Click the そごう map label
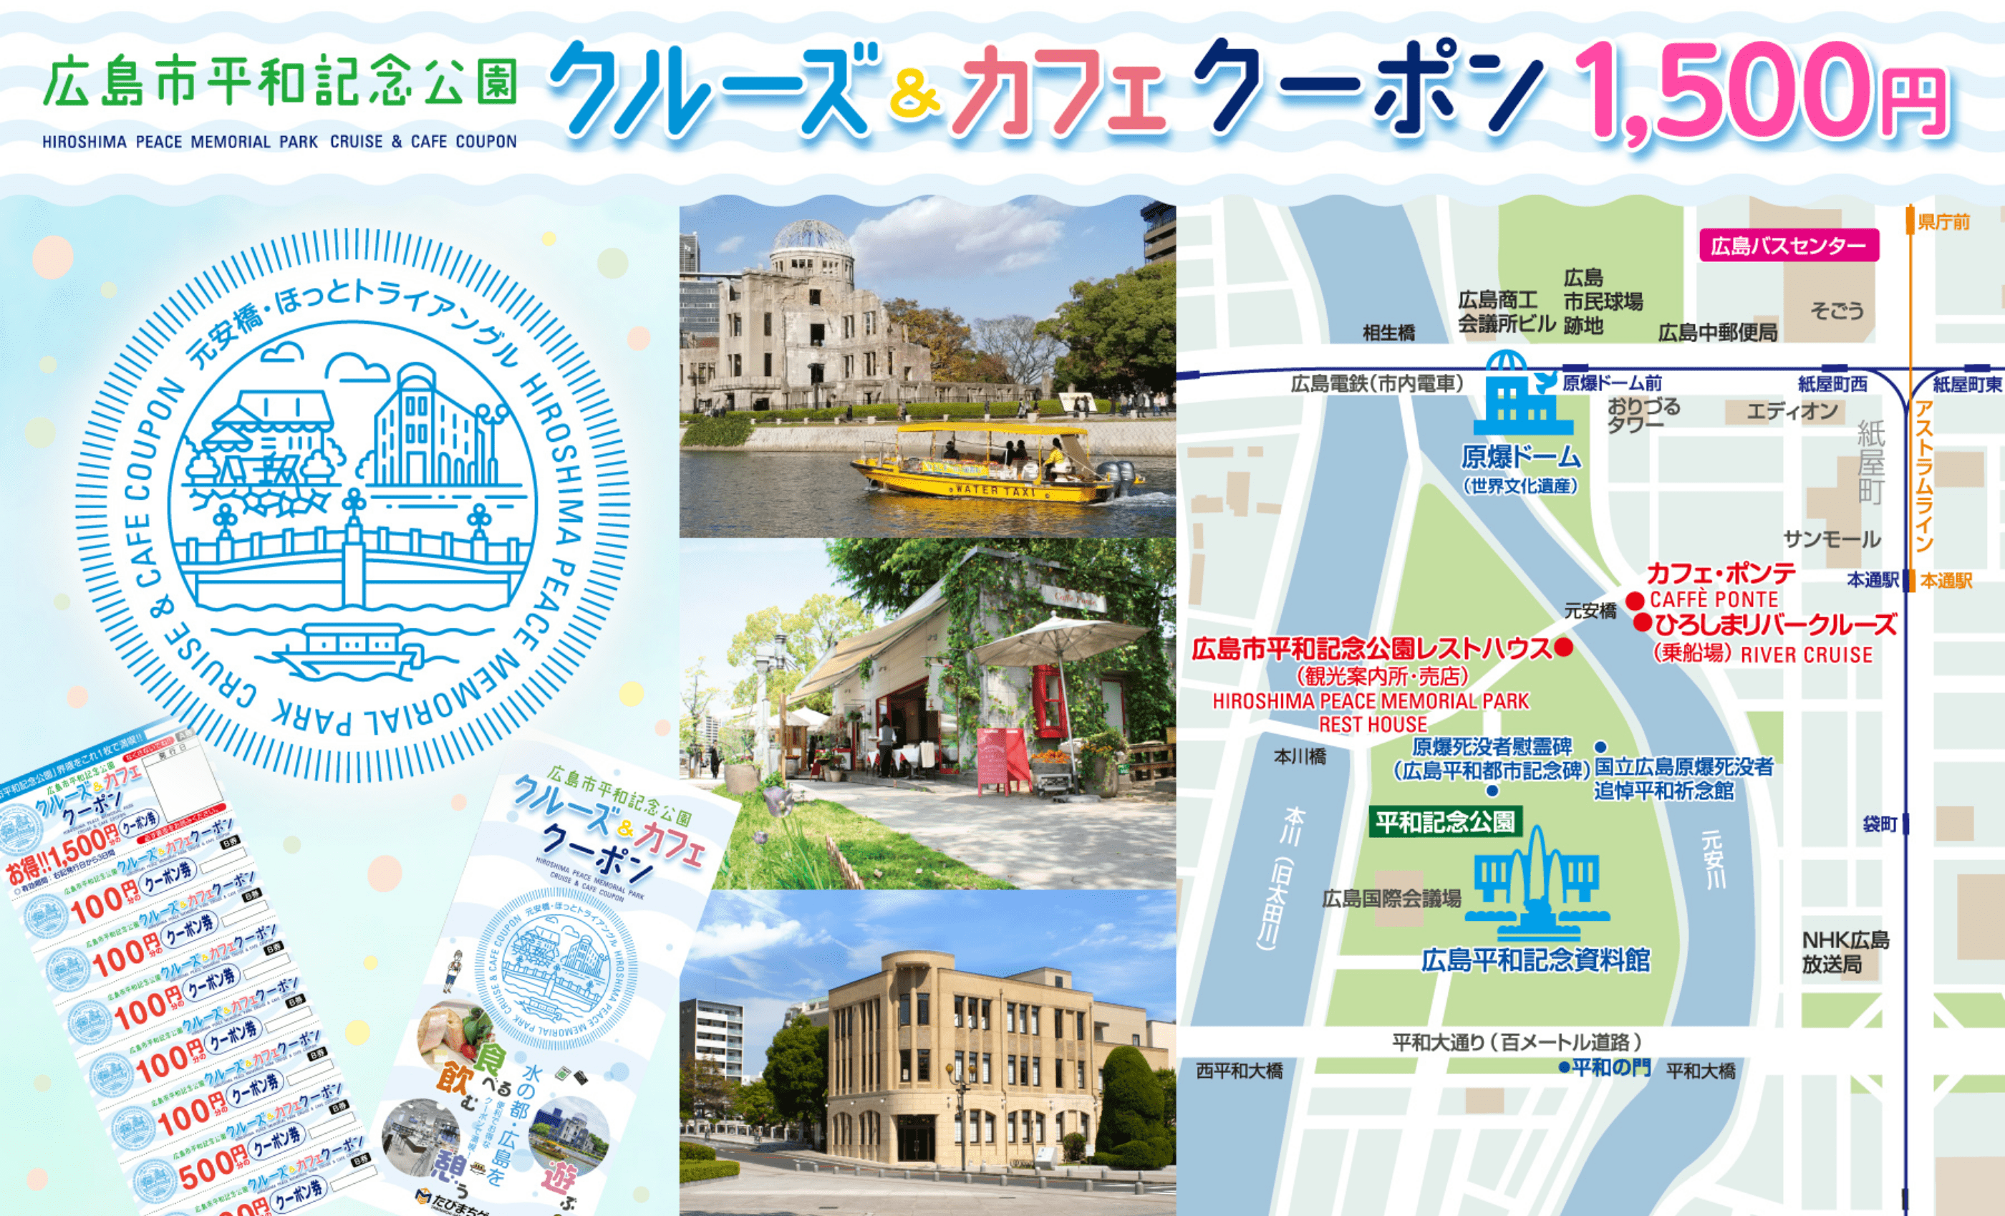Viewport: 2005px width, 1216px height. [x=1837, y=310]
